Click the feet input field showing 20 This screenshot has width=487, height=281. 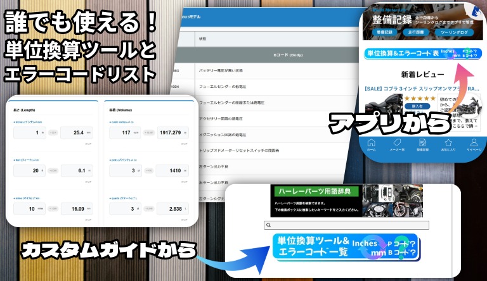pyautogui.click(x=30, y=171)
